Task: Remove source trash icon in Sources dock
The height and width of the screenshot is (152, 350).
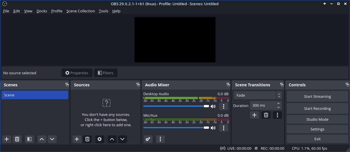Action: click(x=87, y=139)
